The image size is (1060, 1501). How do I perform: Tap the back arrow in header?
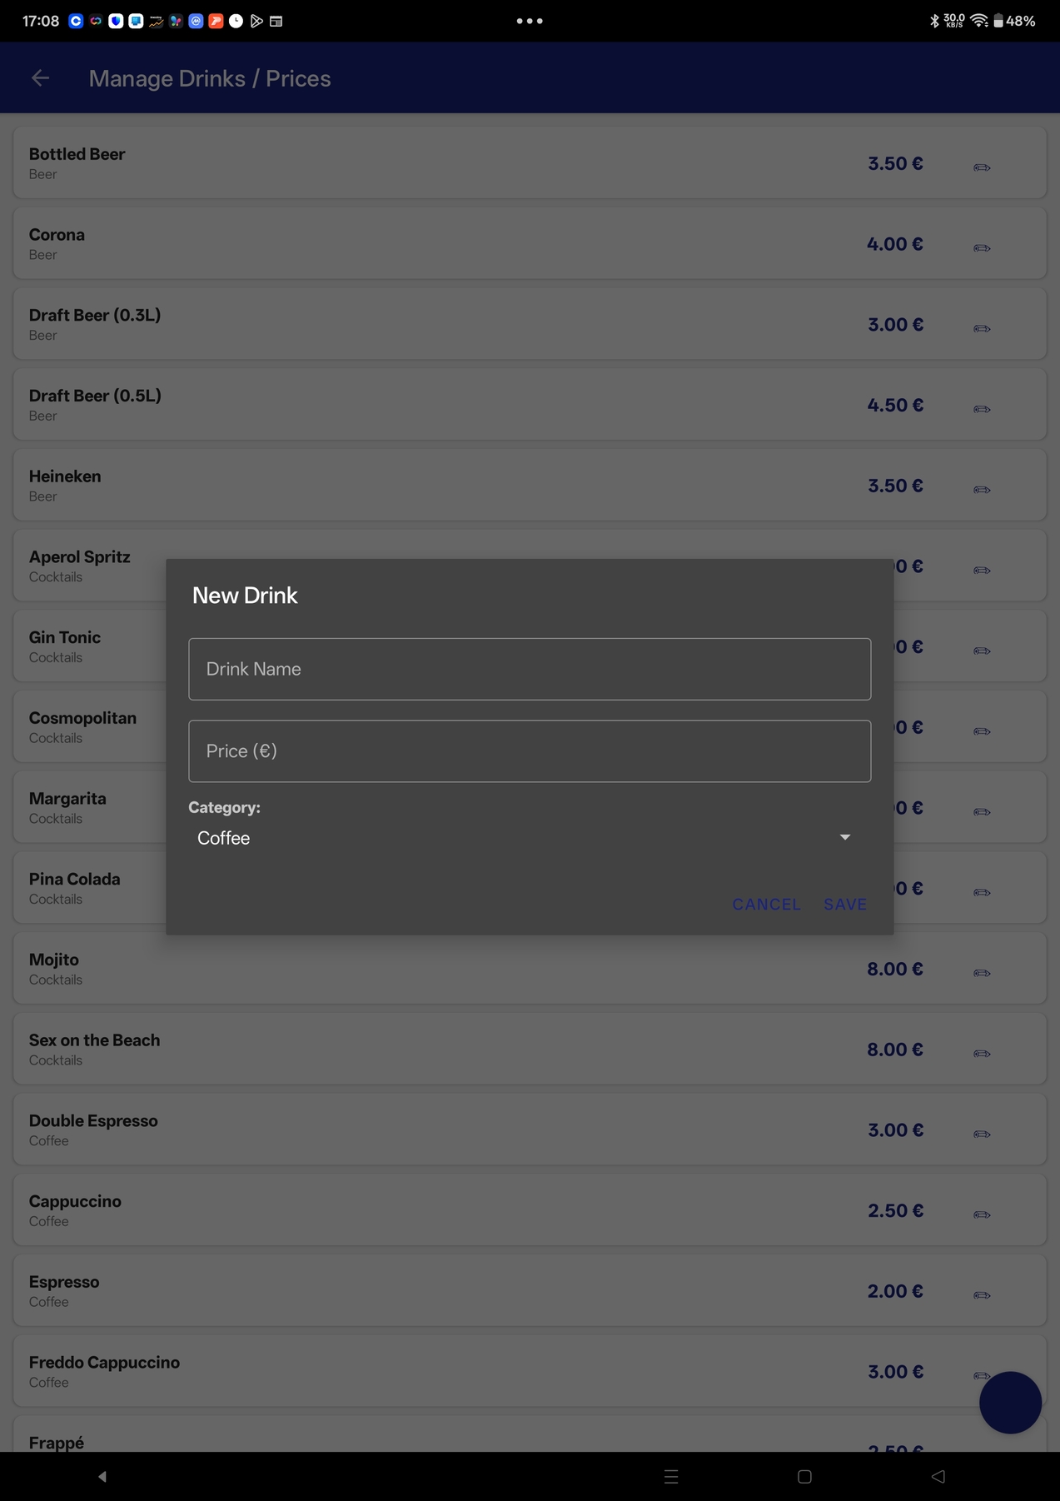click(40, 78)
